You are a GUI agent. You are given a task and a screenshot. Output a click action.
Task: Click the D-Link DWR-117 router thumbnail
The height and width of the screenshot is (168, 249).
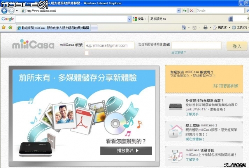[175, 106]
